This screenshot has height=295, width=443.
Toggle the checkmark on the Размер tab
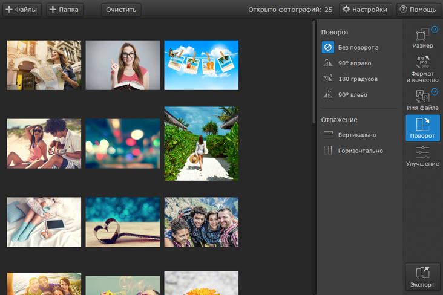[x=435, y=29]
